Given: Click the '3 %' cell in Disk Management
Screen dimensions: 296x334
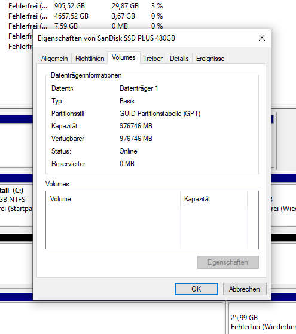Looking at the screenshot, I should [x=157, y=6].
